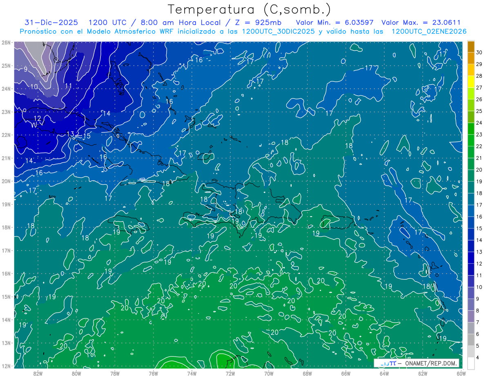Click the "20N" latitude axis label
Image resolution: width=490 pixels, height=379 pixels.
point(7,181)
